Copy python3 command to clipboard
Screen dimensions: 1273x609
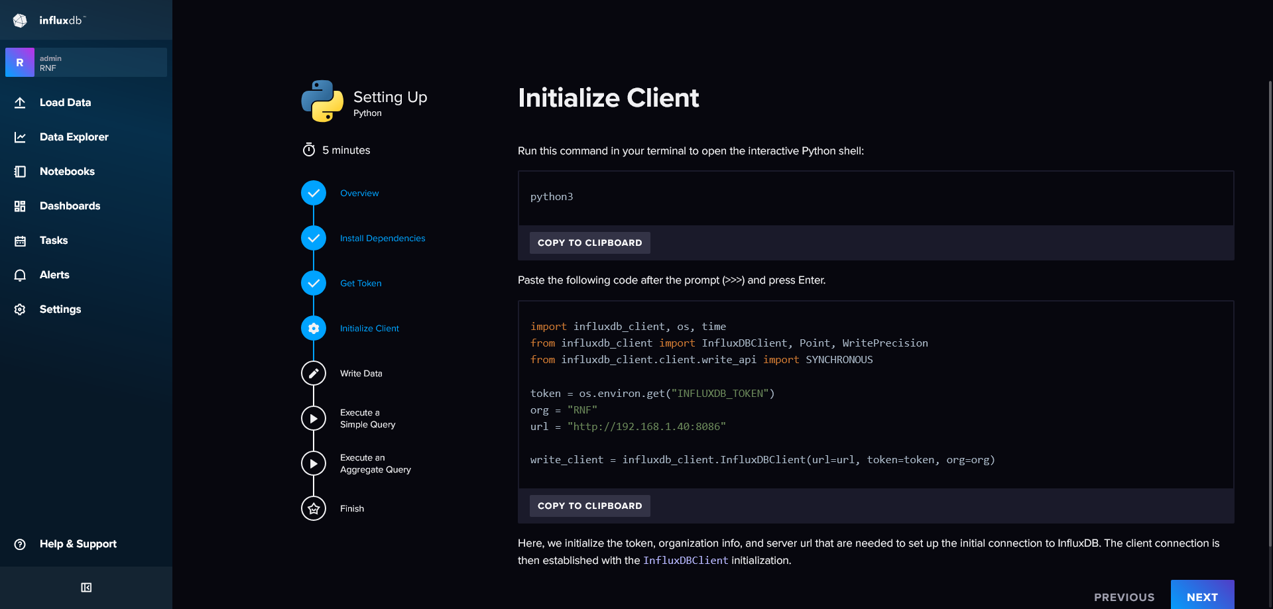point(589,243)
